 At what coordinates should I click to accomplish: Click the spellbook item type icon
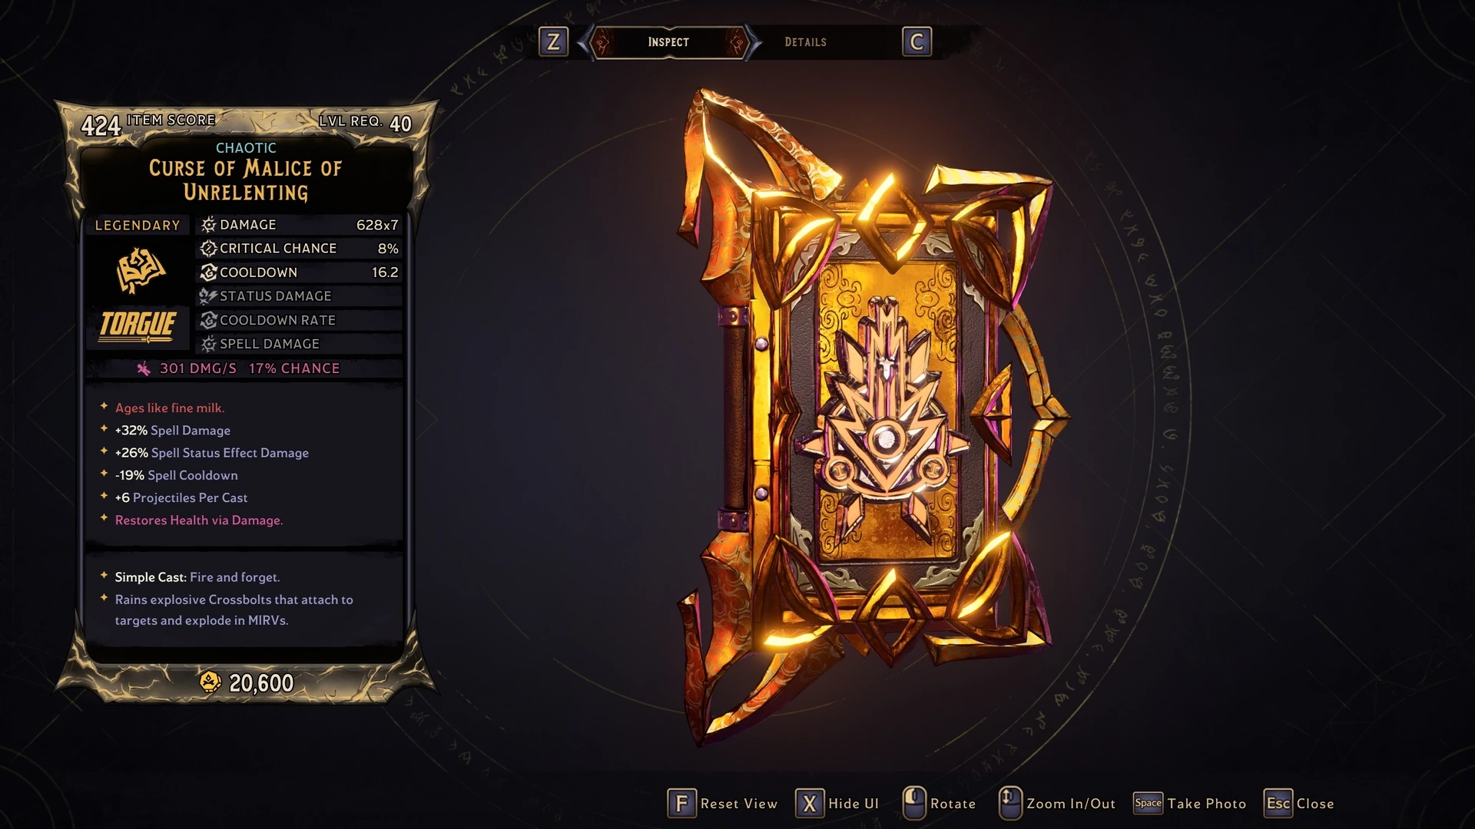point(141,270)
